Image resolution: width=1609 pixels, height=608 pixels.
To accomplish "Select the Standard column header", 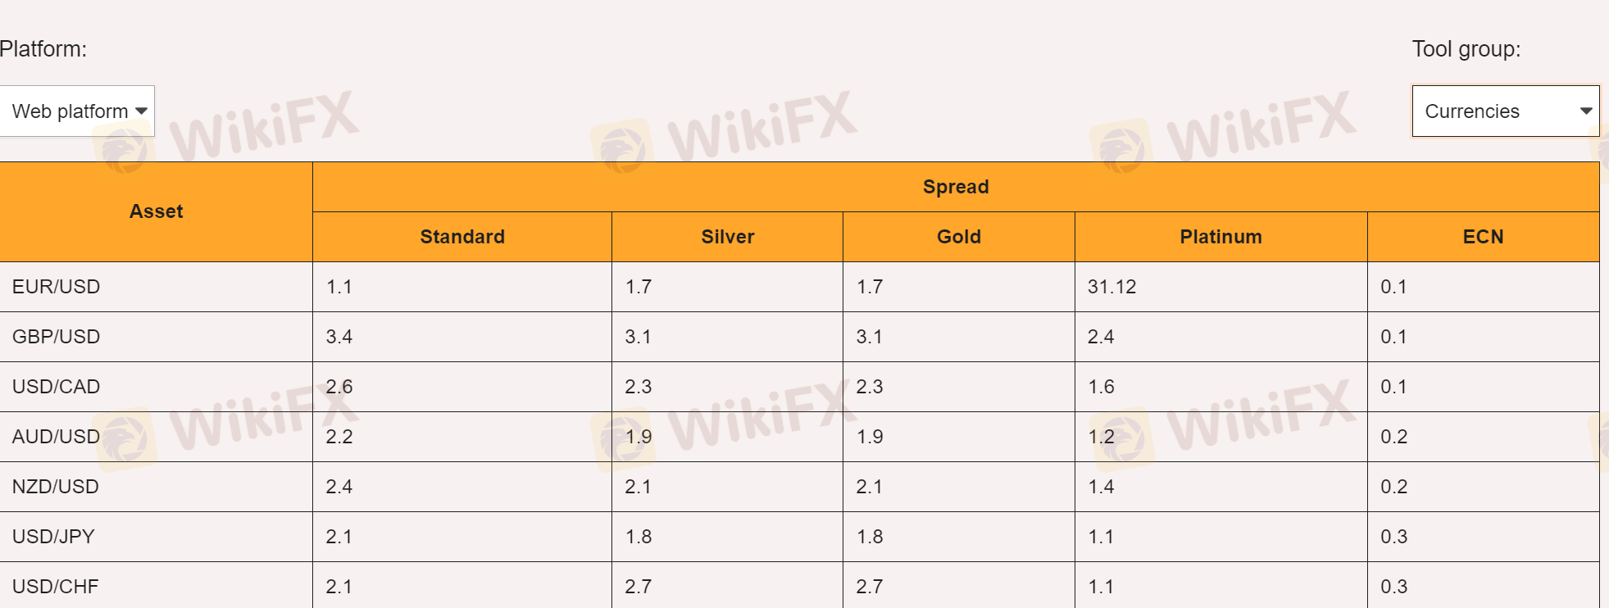I will click(462, 237).
